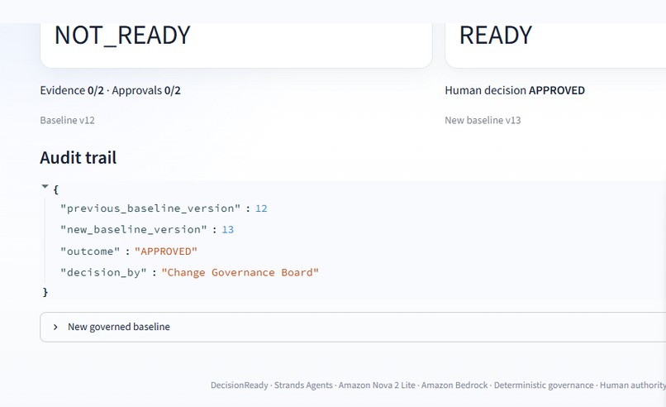
Task: Select the "Change Governance Board" value
Action: click(240, 273)
